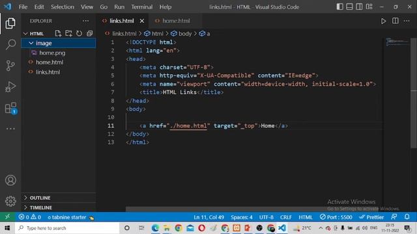Expand the TIMELINE section
The image size is (417, 234).
tap(59, 207)
